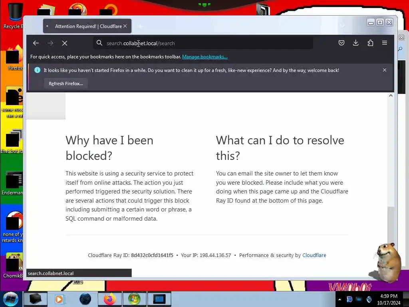Screen dimensions: 409x307
Task: Open the Windows Start orb
Action: tap(11, 299)
